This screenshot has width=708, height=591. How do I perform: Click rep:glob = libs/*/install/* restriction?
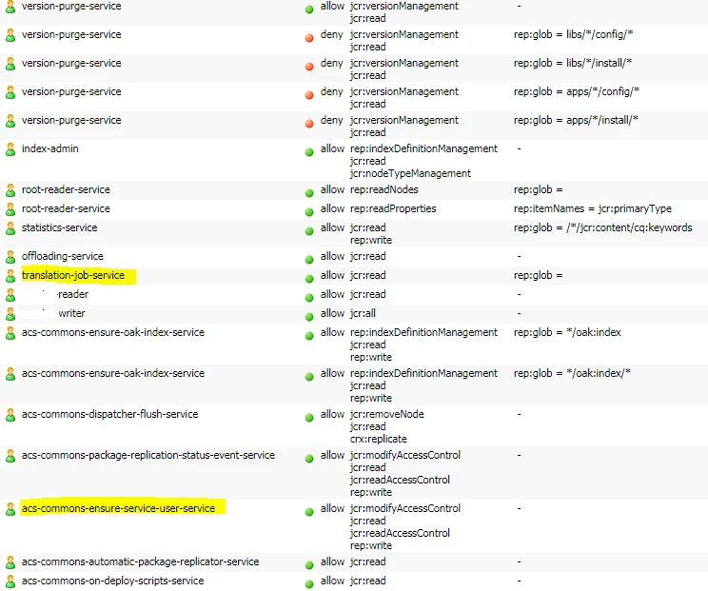pyautogui.click(x=573, y=63)
